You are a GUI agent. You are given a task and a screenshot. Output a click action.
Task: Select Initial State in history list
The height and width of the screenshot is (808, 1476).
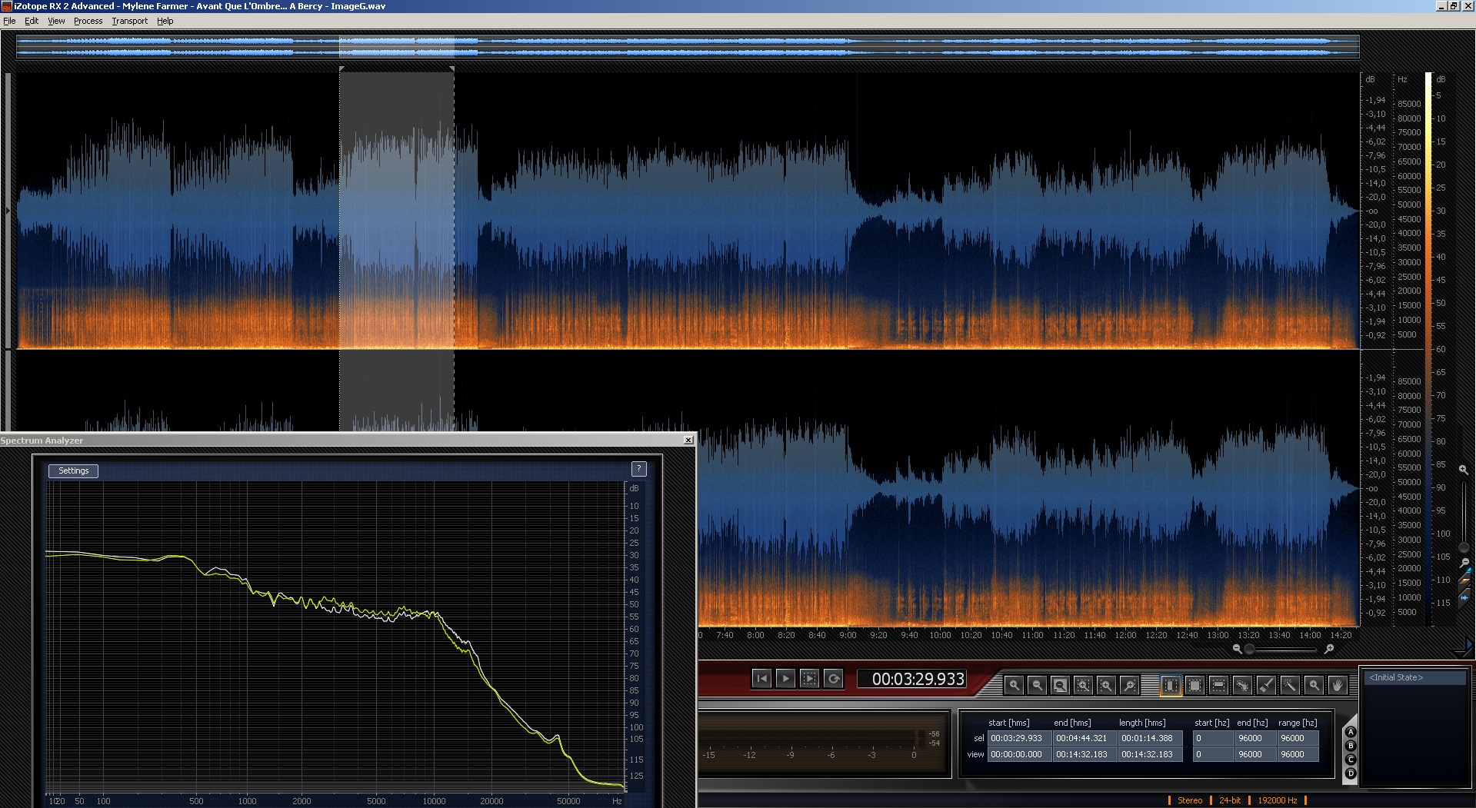click(x=1414, y=677)
